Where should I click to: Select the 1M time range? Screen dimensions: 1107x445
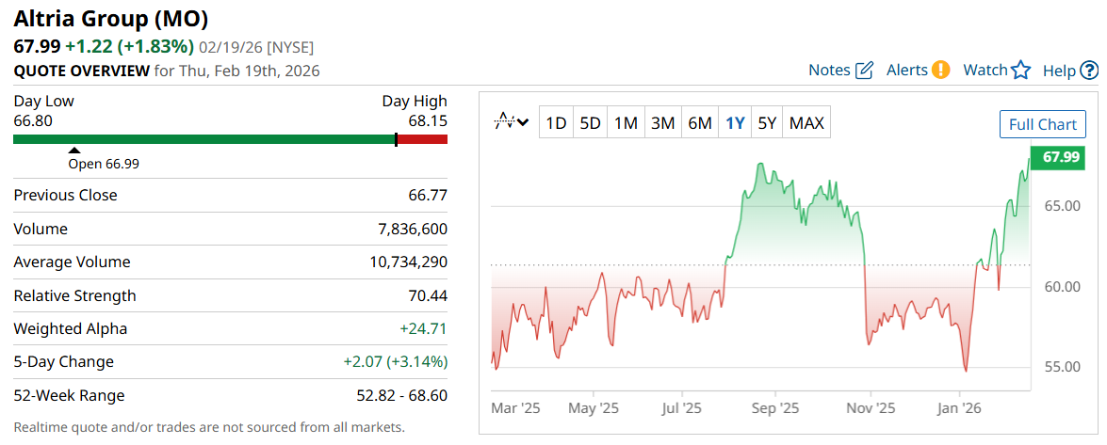click(626, 122)
